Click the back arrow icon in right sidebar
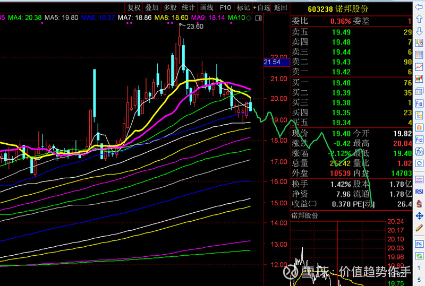This screenshot has width=425, height=286. coord(419,8)
